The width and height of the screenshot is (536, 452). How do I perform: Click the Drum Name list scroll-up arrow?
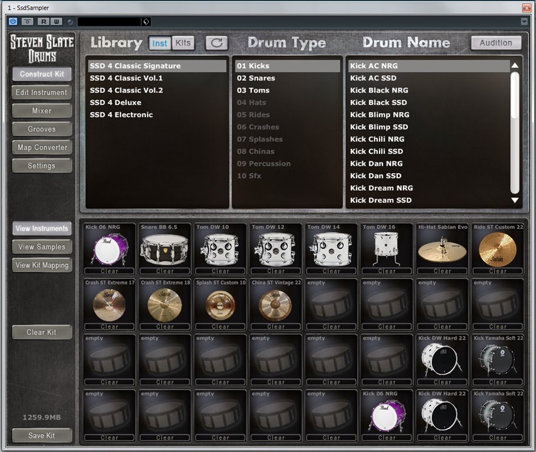[x=515, y=65]
